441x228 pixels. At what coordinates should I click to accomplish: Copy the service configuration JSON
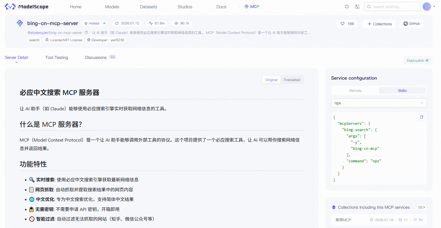click(x=421, y=117)
